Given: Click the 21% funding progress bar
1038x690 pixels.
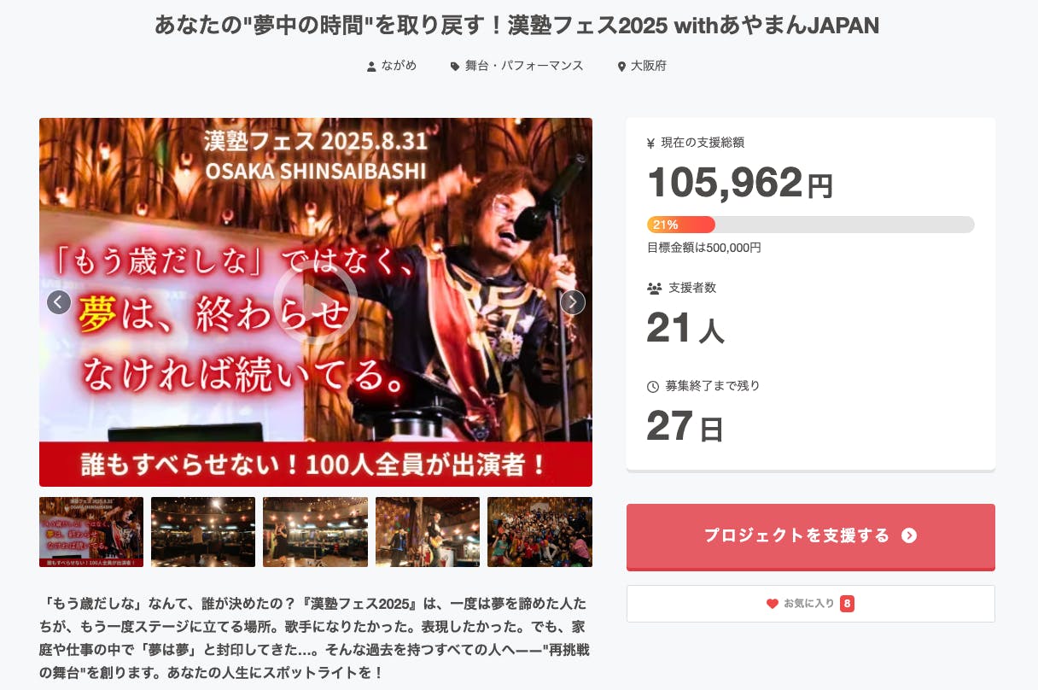Looking at the screenshot, I should pos(811,225).
